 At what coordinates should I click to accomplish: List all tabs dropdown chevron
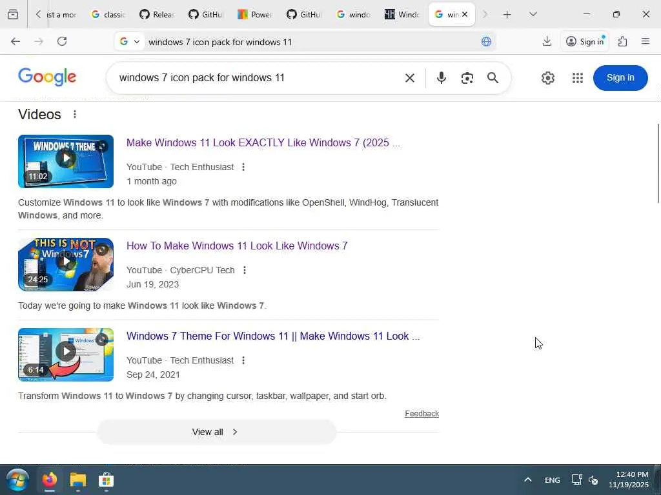pos(533,14)
